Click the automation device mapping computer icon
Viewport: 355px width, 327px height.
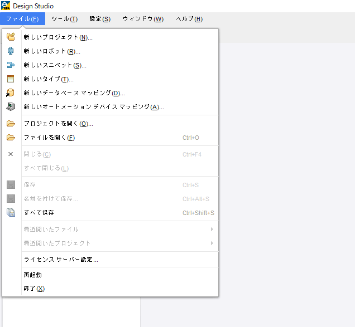pos(11,106)
